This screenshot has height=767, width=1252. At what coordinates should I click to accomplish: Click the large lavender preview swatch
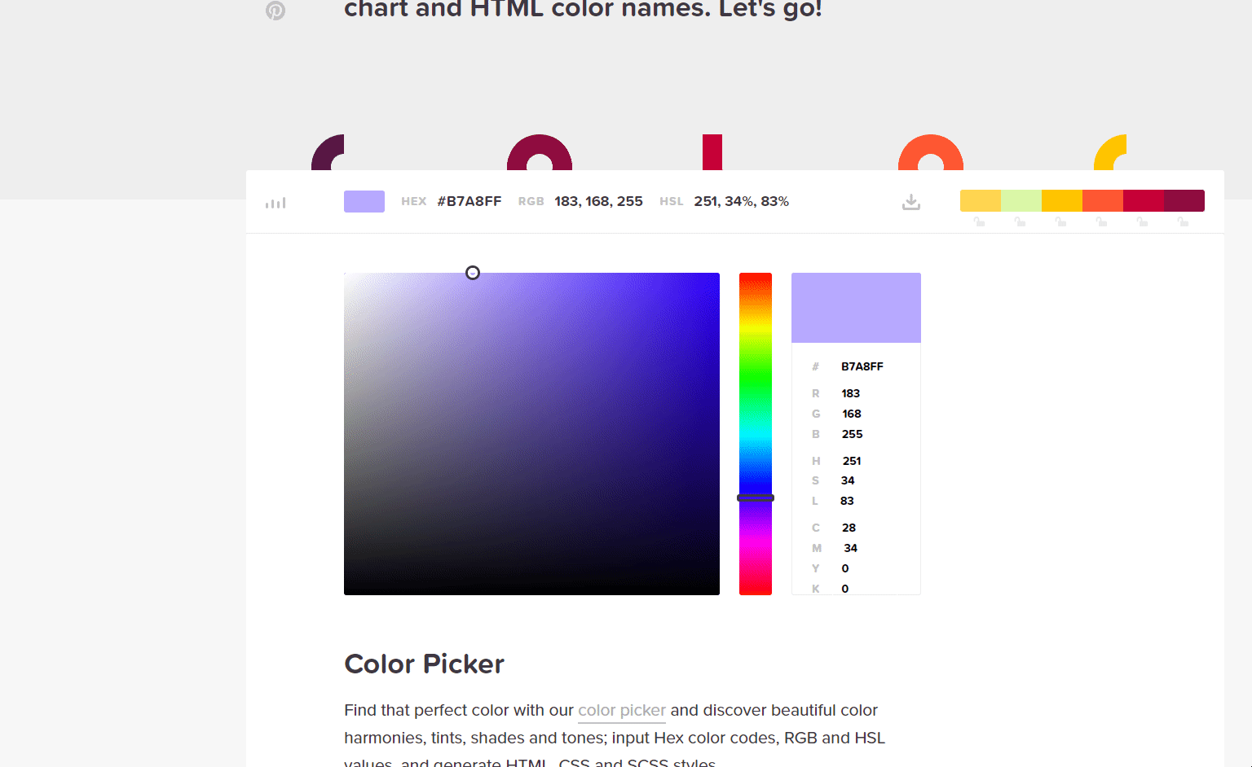point(856,308)
